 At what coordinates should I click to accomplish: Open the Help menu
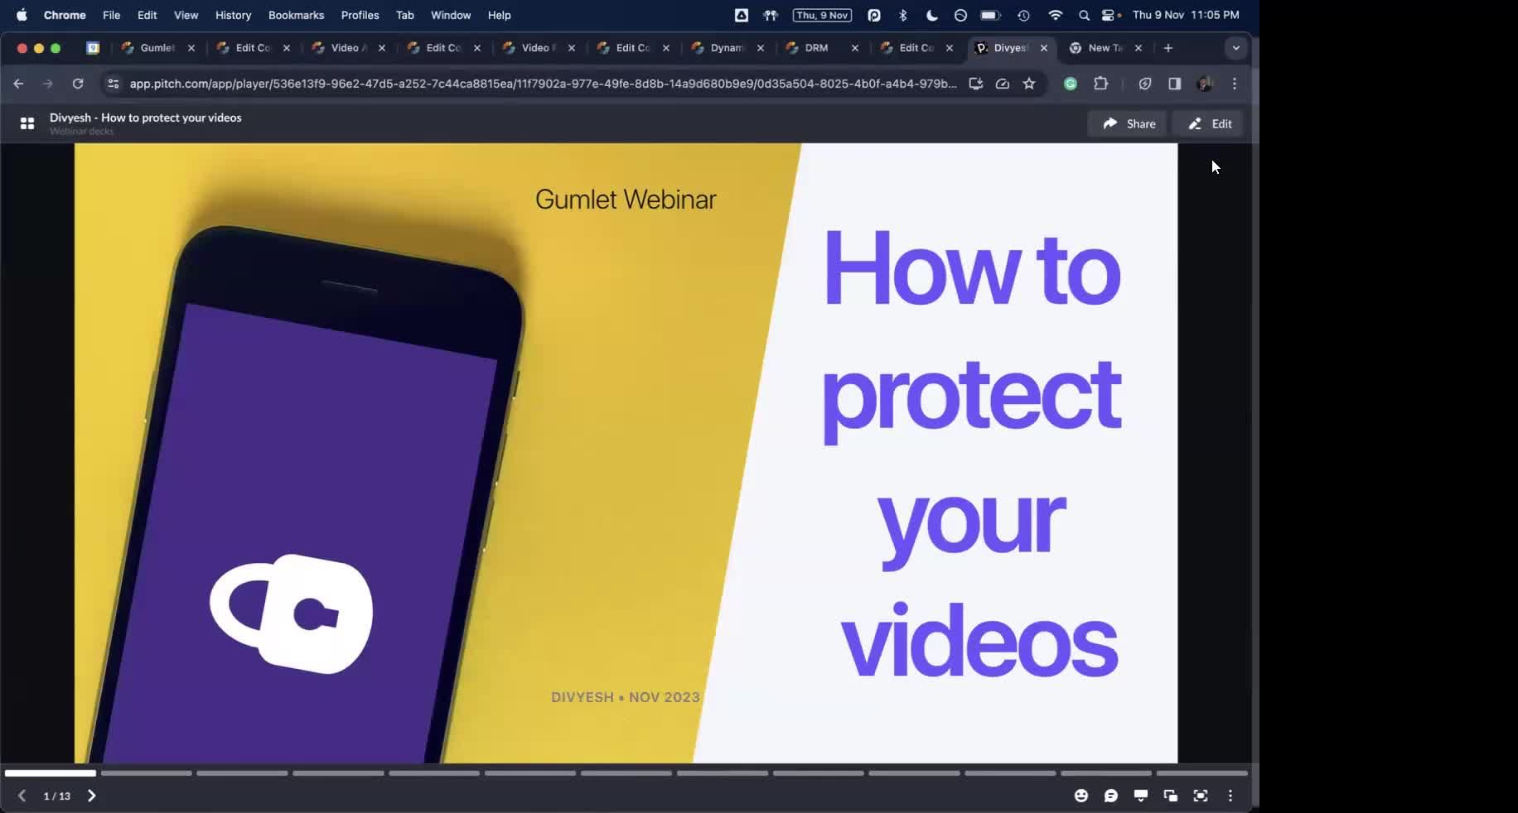(x=499, y=15)
